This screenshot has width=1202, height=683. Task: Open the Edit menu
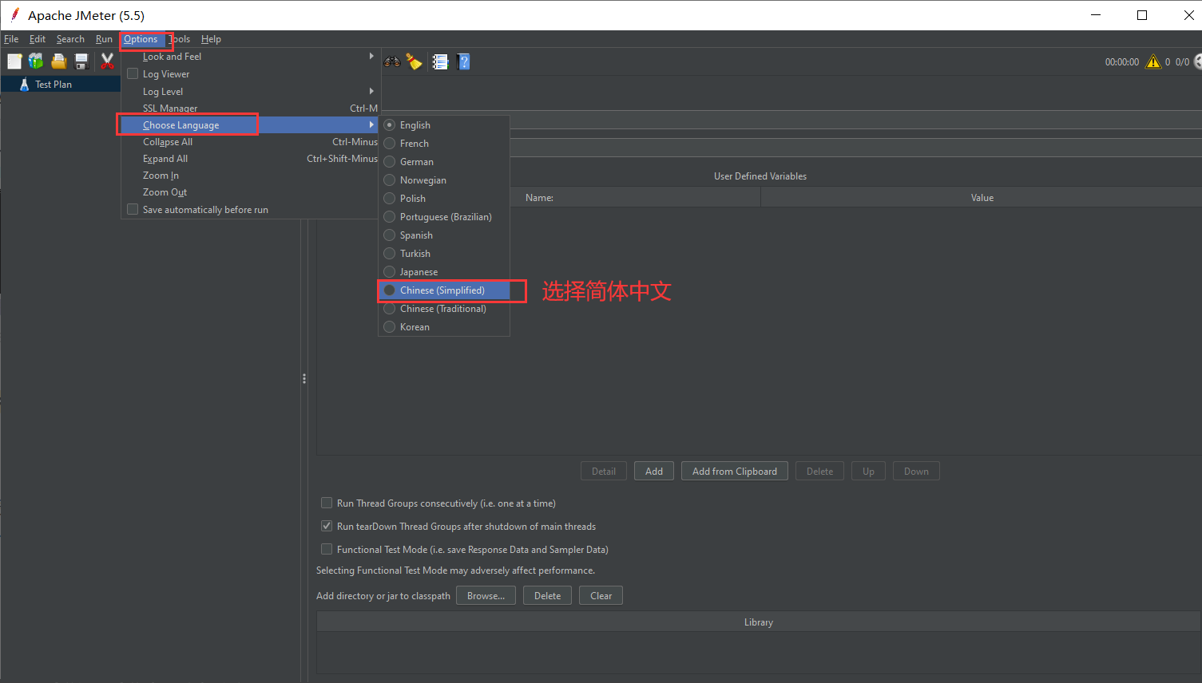pos(38,39)
